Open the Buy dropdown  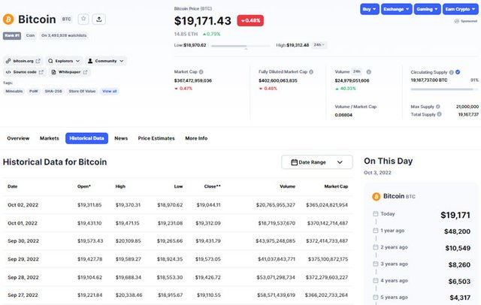369,9
